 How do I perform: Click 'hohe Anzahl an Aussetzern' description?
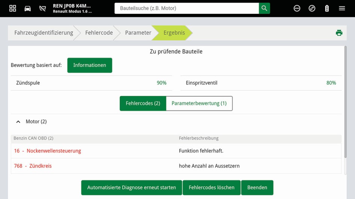tap(209, 166)
